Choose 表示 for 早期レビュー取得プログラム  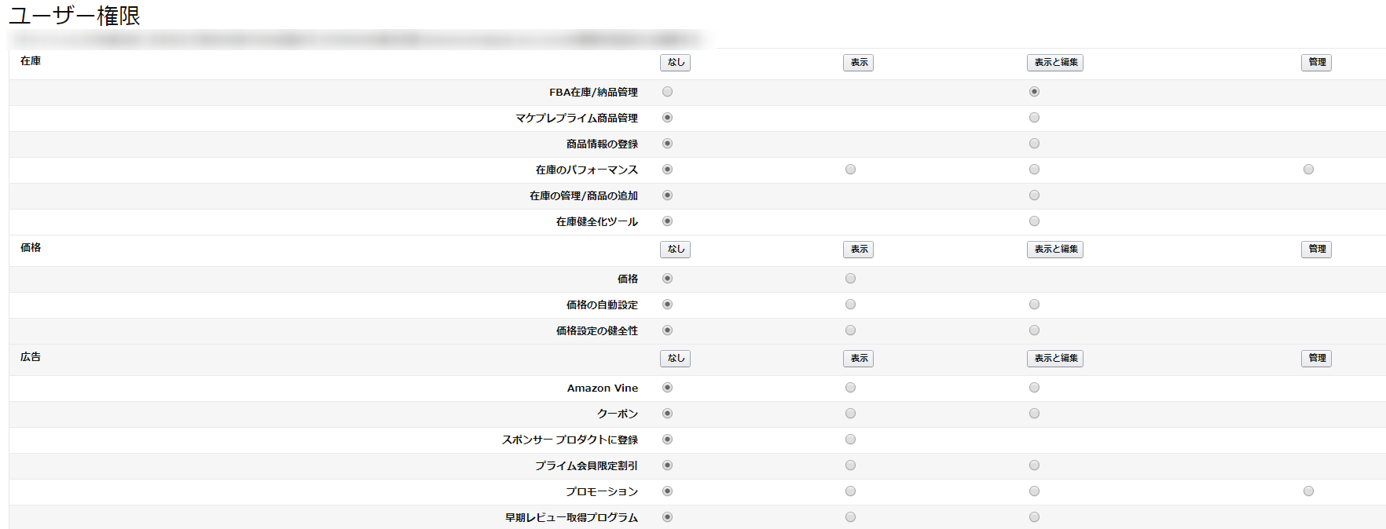click(850, 517)
